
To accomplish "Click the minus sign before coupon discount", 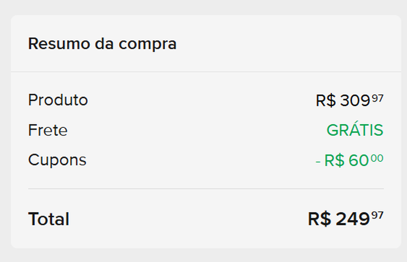I will click(318, 161).
